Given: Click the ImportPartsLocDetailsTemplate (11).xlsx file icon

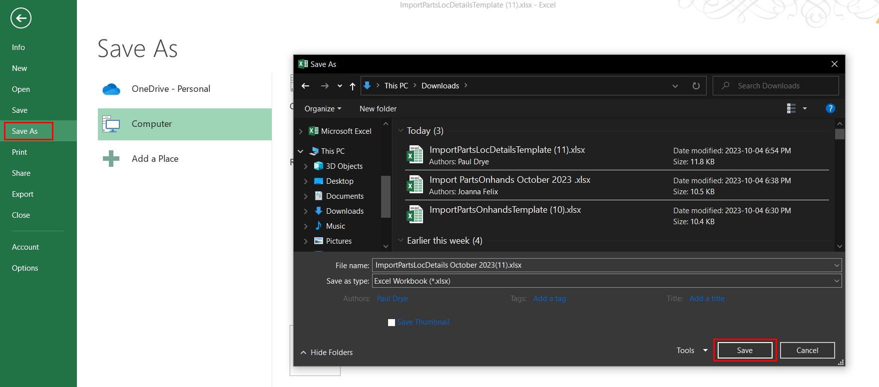Looking at the screenshot, I should [x=415, y=155].
